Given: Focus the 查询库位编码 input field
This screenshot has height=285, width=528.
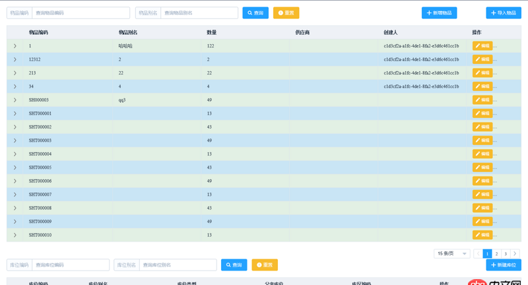Looking at the screenshot, I should click(71, 265).
